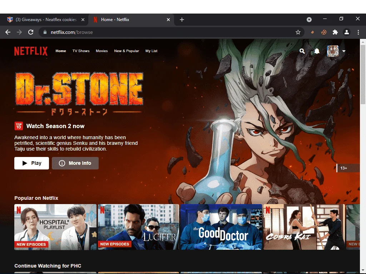
Task: Click the tiger profile avatar
Action: click(333, 51)
